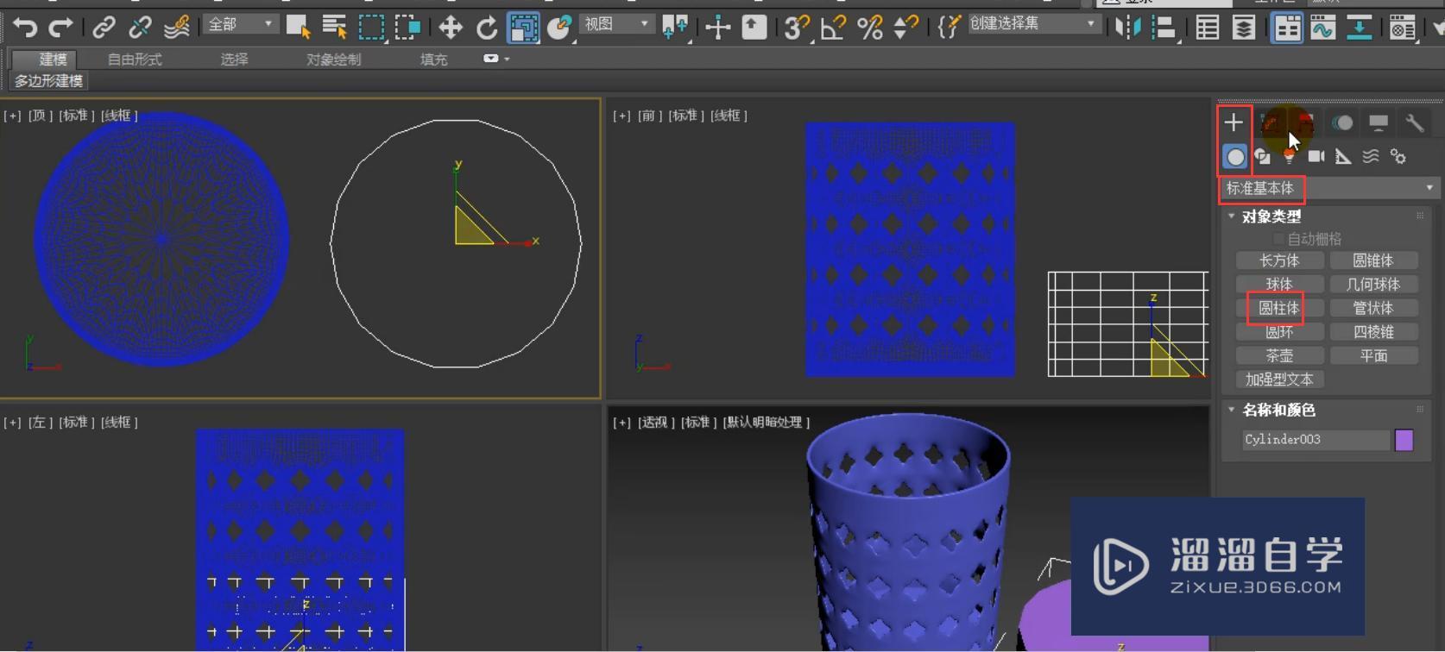
Task: Switch to the 填充 ribbon tab
Action: coord(433,60)
